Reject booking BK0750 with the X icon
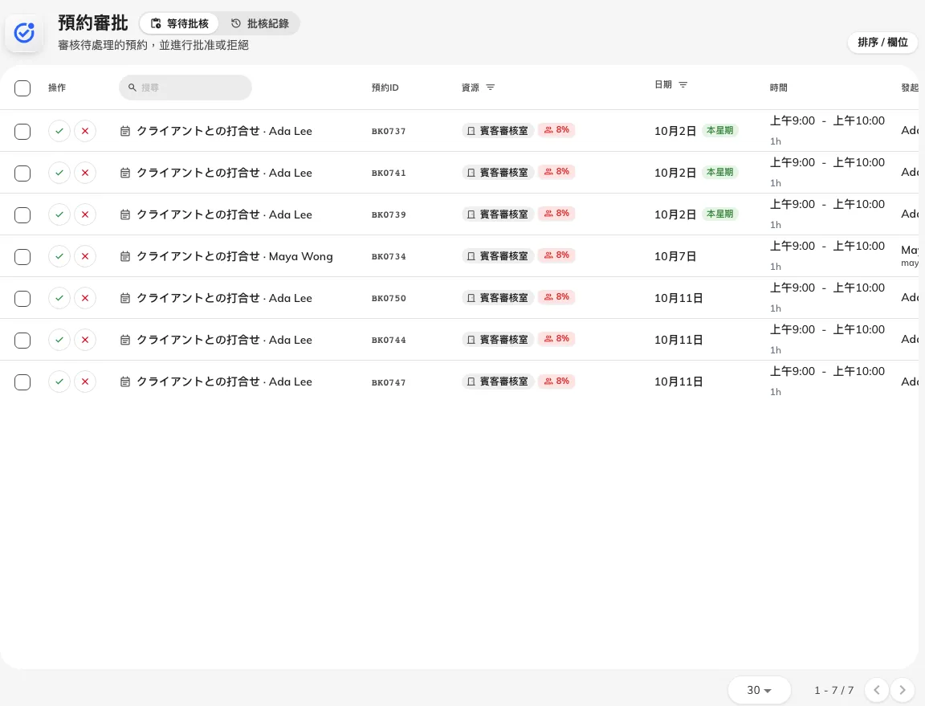The image size is (925, 706). (85, 298)
